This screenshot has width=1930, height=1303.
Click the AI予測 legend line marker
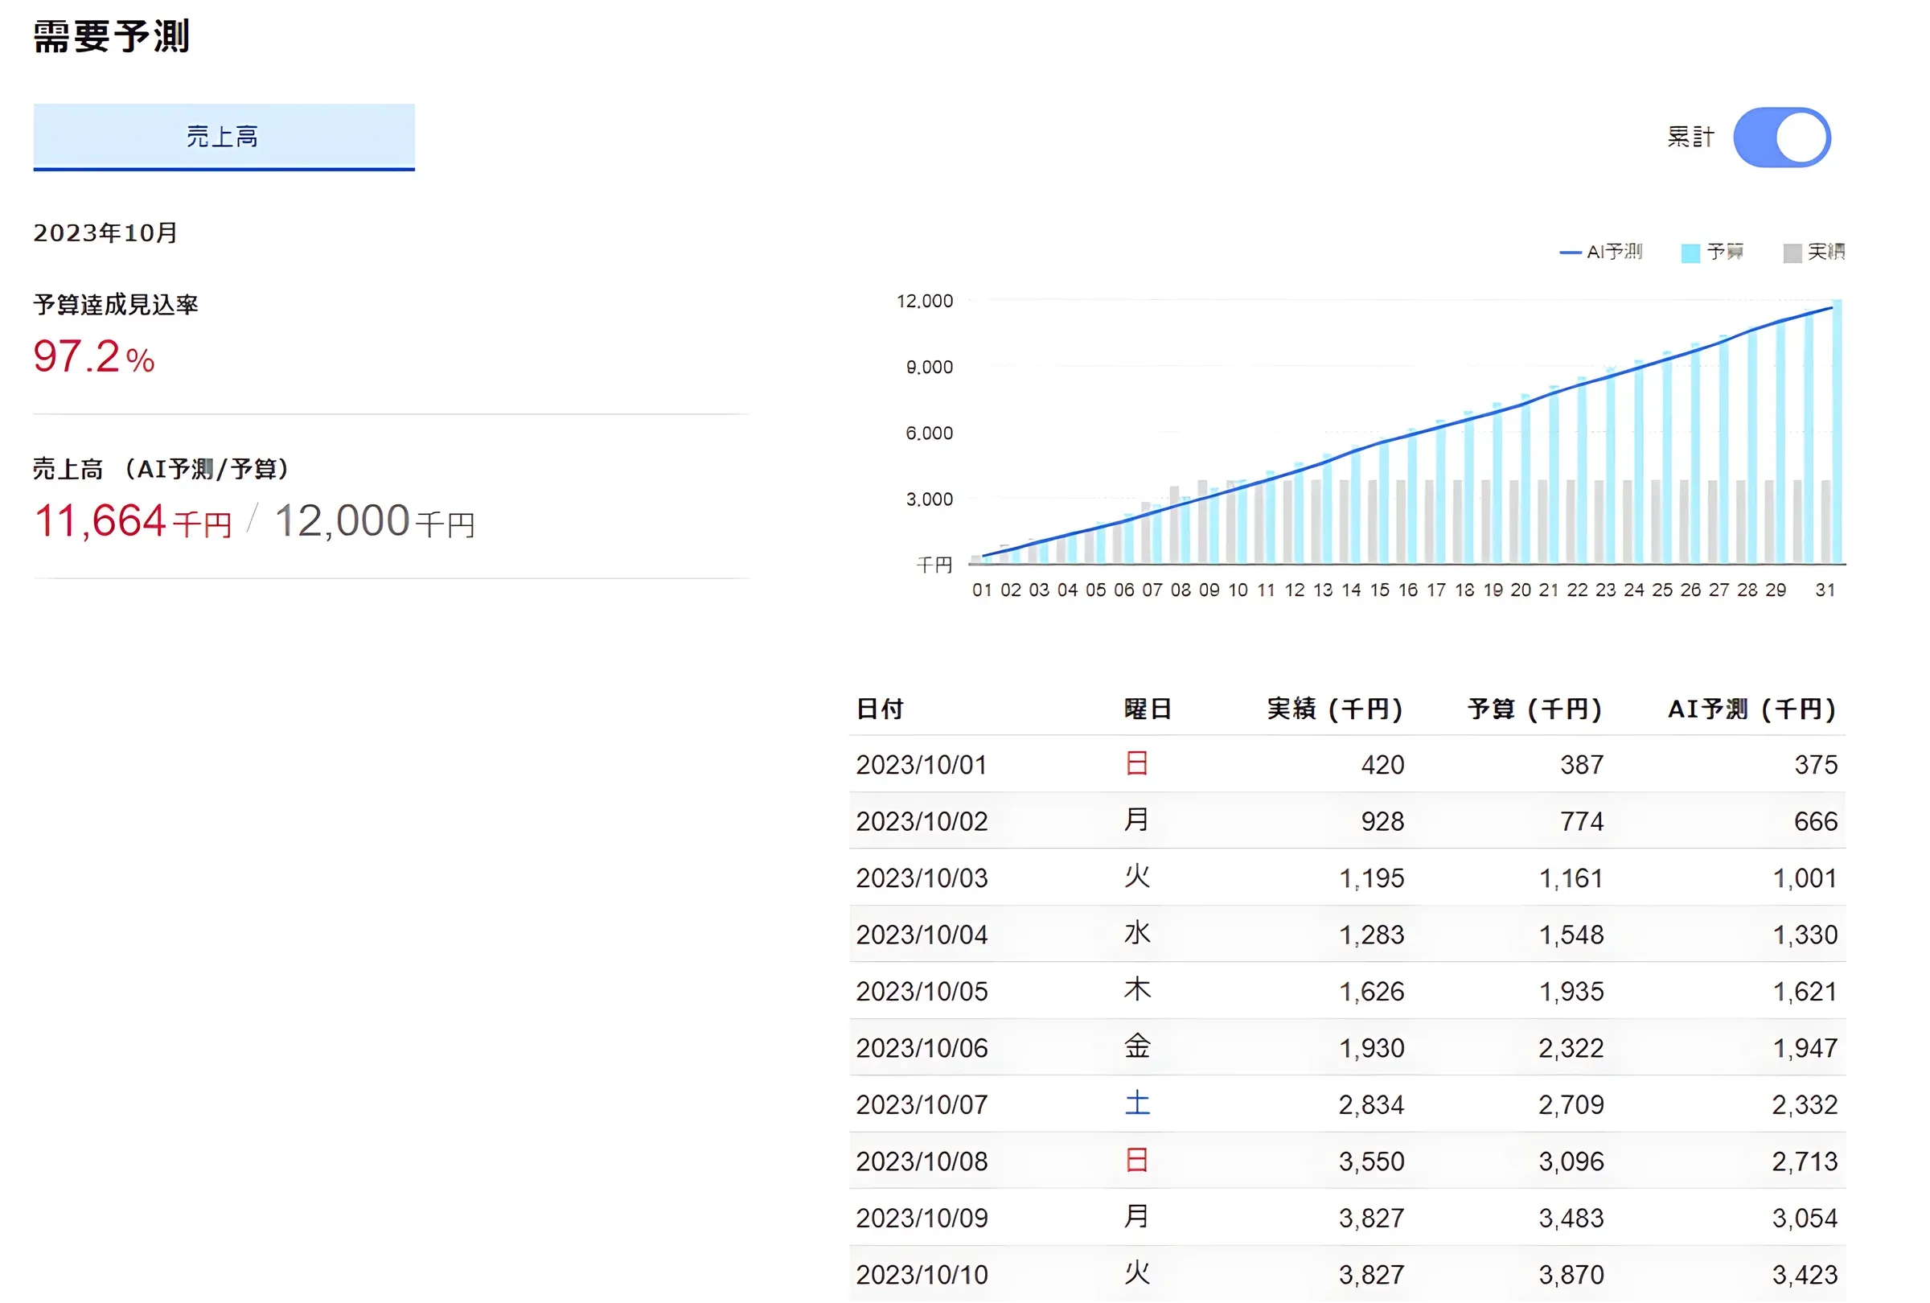(1571, 253)
